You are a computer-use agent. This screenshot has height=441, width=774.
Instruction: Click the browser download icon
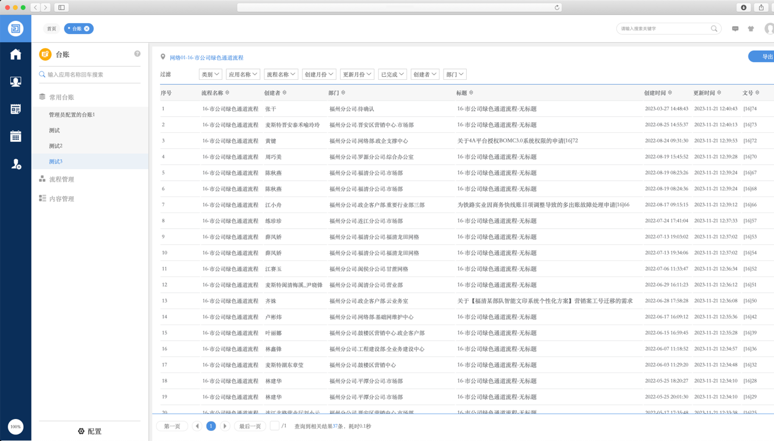click(x=744, y=8)
